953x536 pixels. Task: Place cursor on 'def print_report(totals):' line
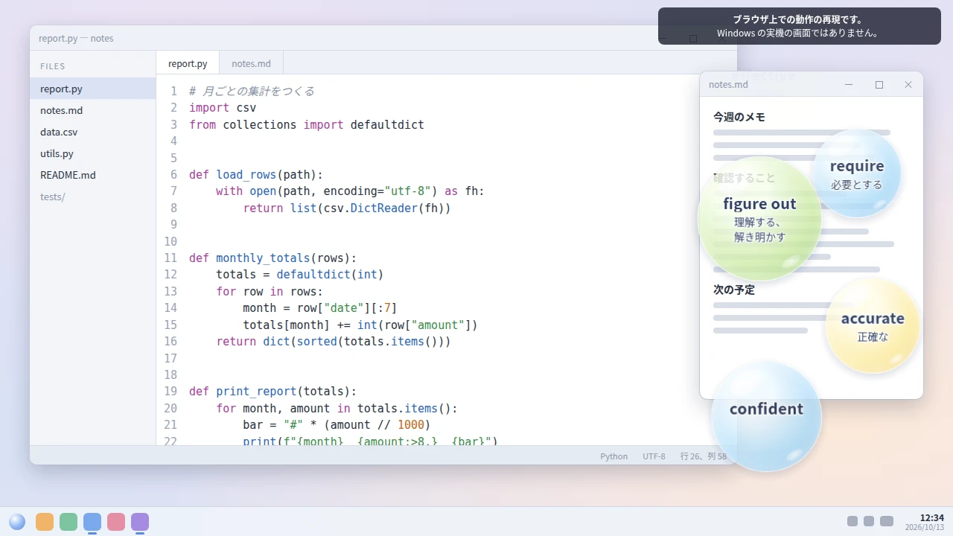[x=273, y=392]
